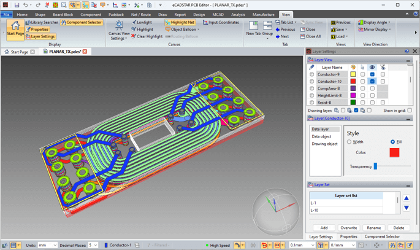Click the Overwrite button

(348, 227)
